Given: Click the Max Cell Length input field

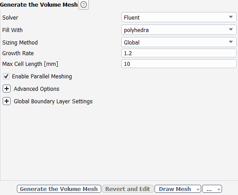Looking at the screenshot, I should 179,64.
